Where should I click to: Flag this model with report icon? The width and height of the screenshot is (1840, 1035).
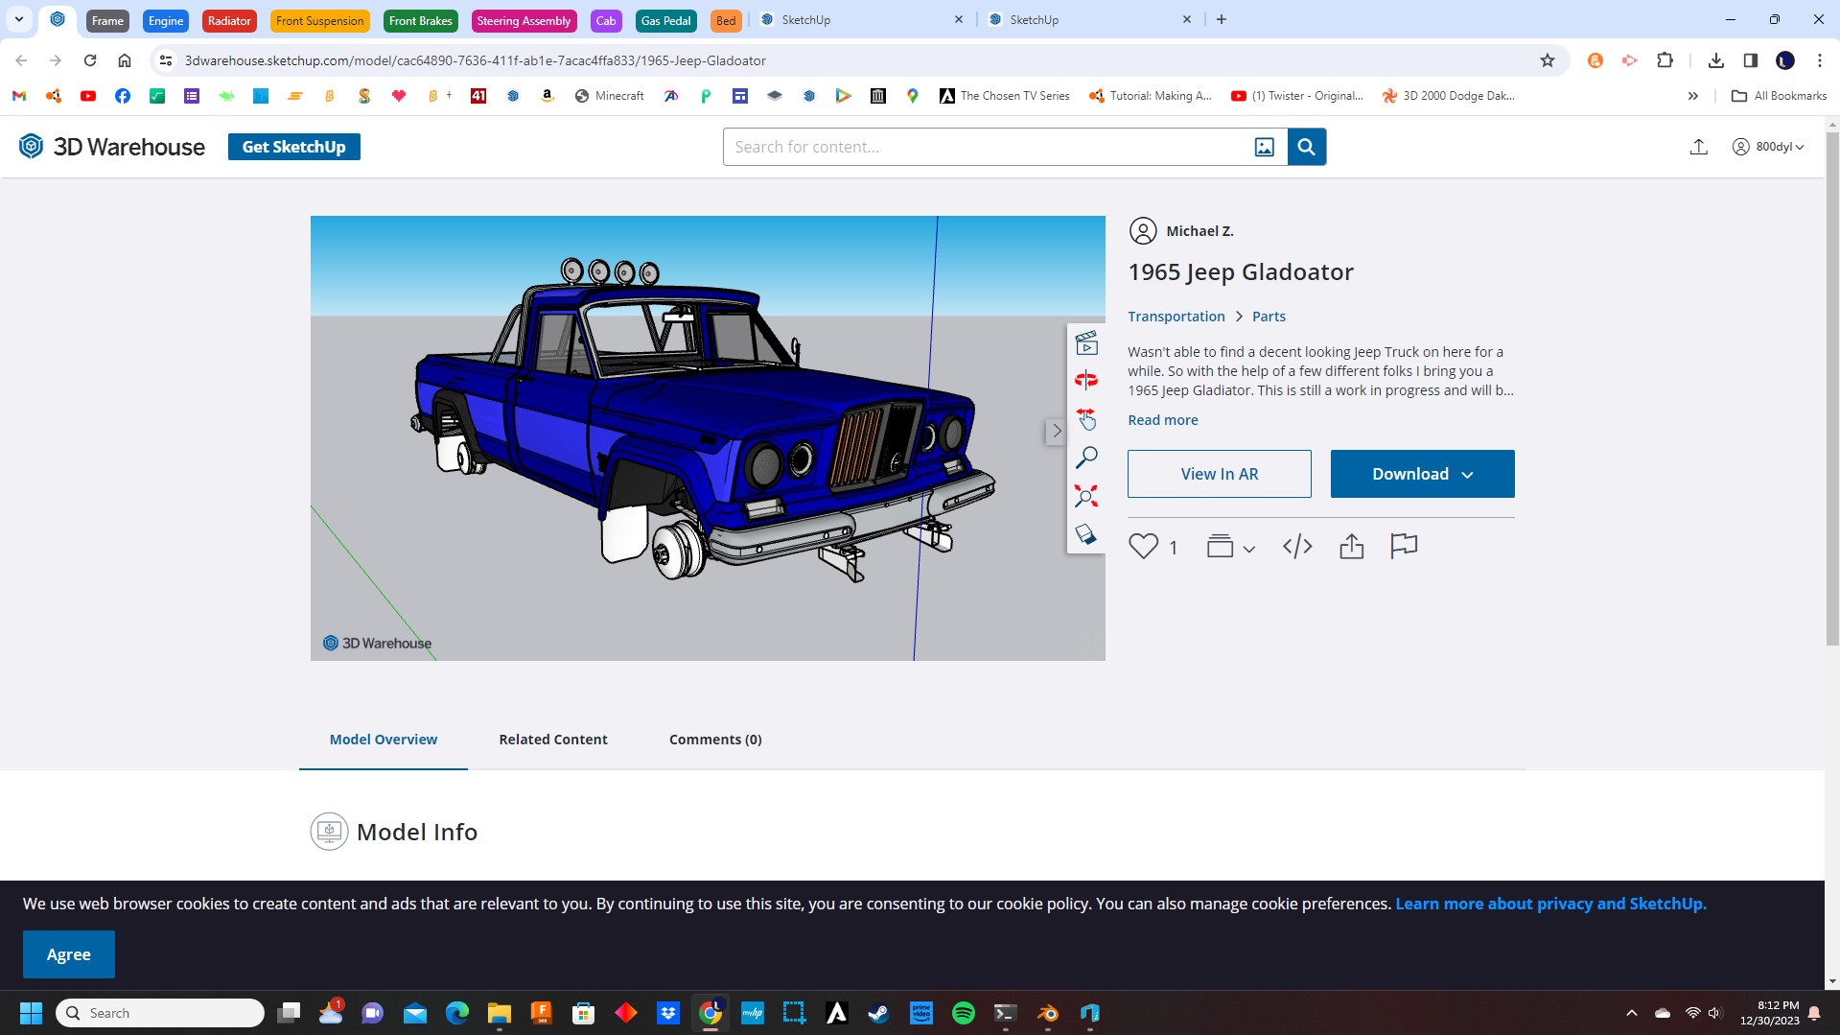[1403, 546]
